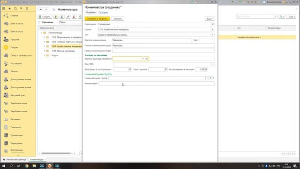Open the Учреждение field's open-link icon
Image resolution: width=300 pixels, height=169 pixels.
pyautogui.click(x=212, y=24)
